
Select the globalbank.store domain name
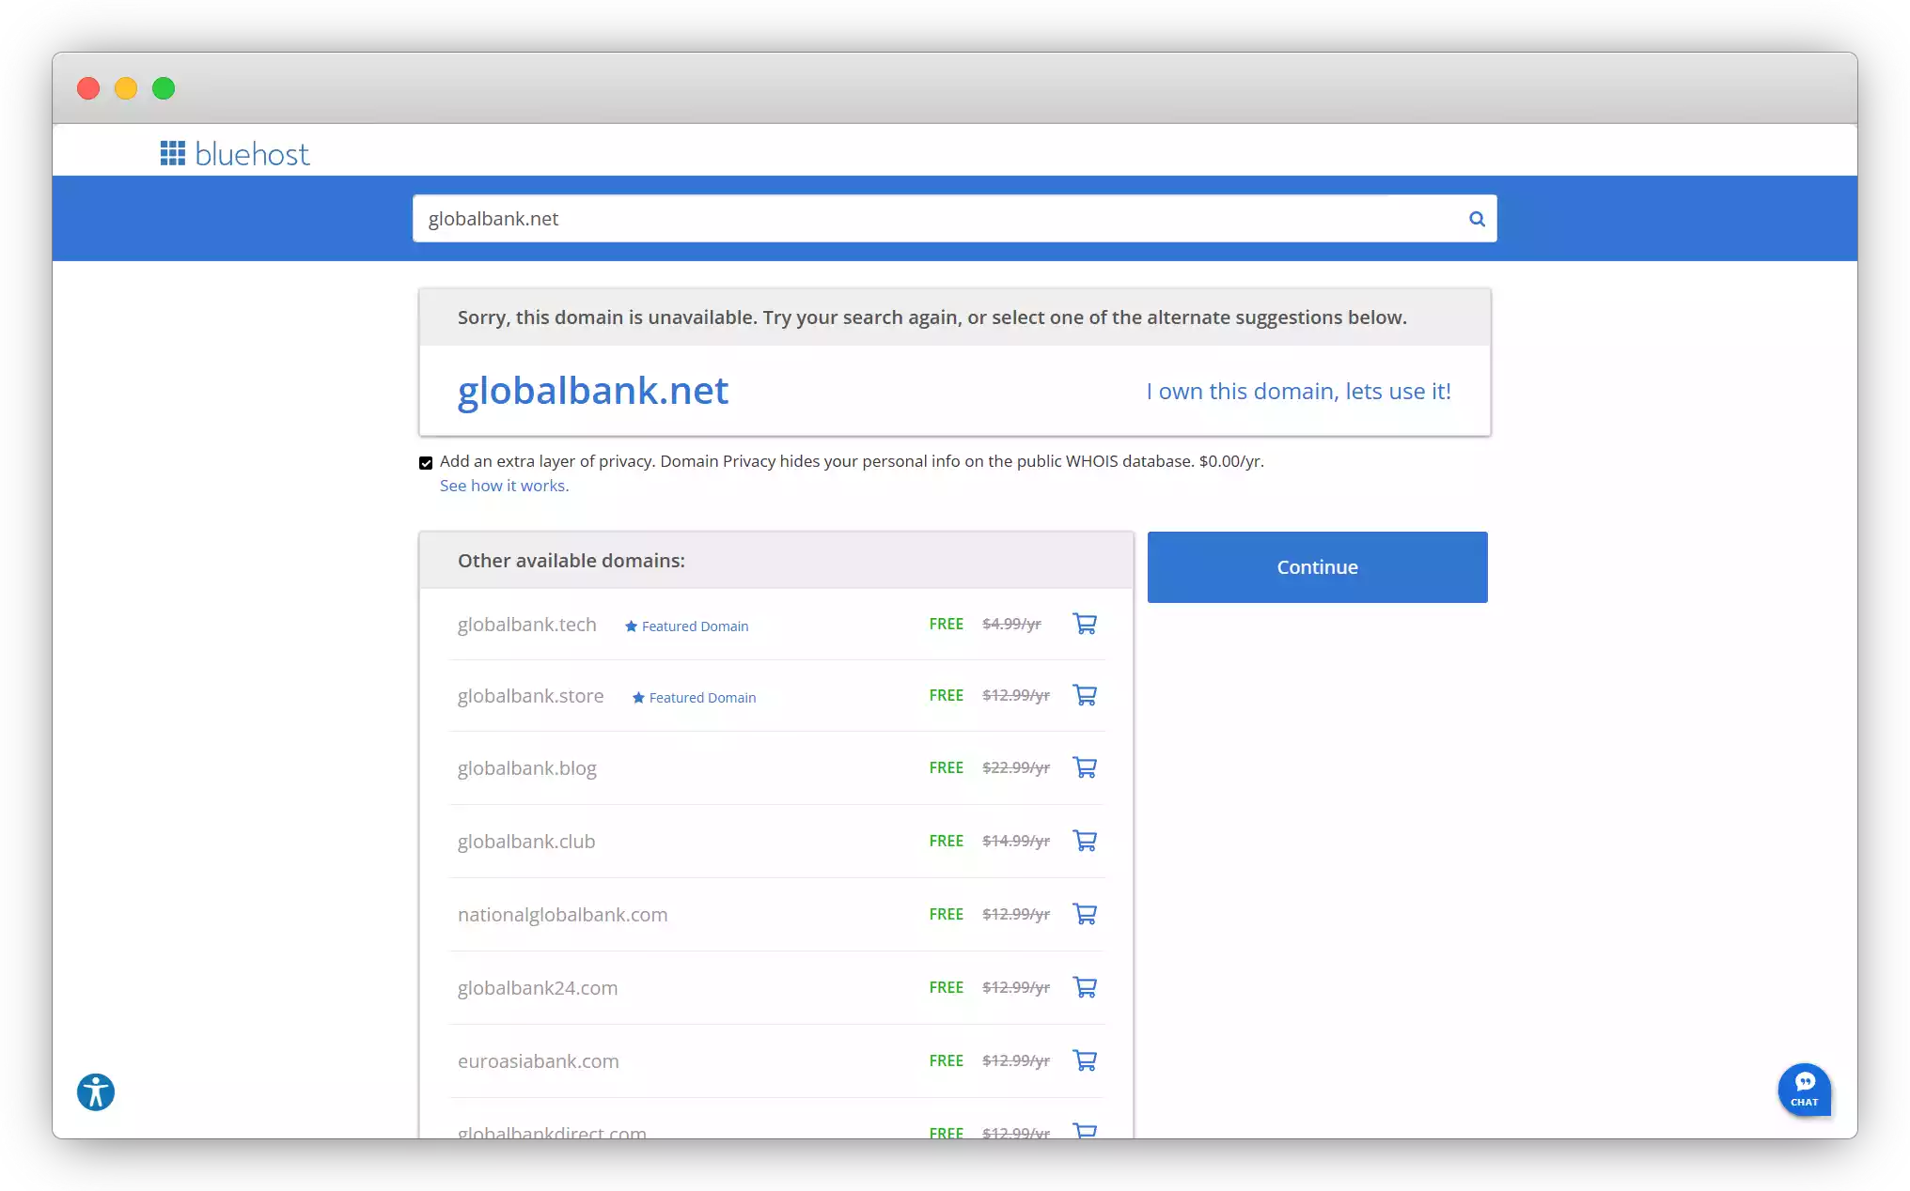tap(530, 696)
